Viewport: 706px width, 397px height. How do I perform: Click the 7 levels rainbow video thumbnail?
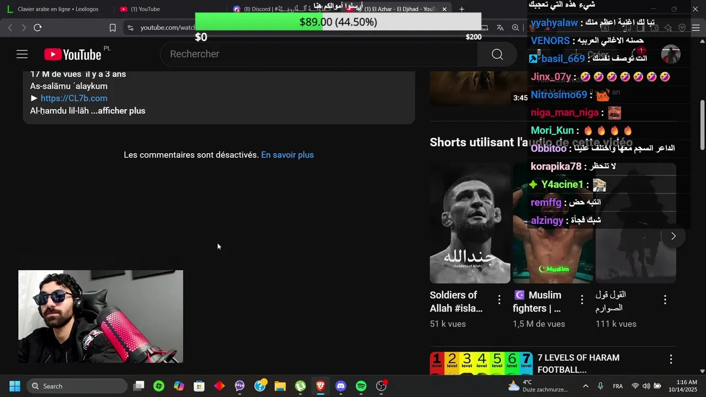(x=481, y=363)
